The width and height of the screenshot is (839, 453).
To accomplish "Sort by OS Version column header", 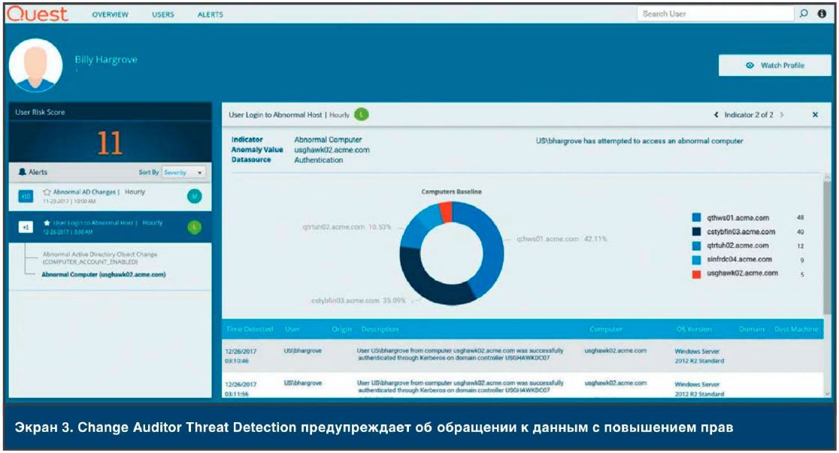I will [694, 329].
